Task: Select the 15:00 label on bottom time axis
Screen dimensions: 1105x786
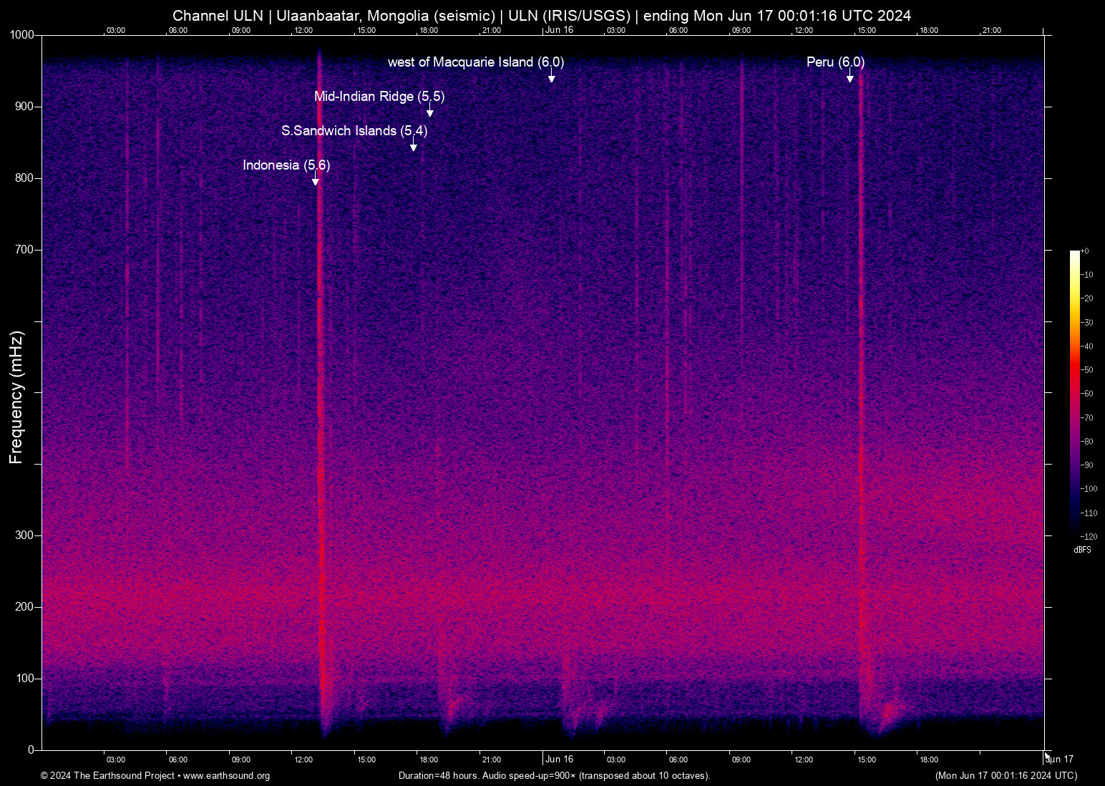Action: [x=366, y=759]
